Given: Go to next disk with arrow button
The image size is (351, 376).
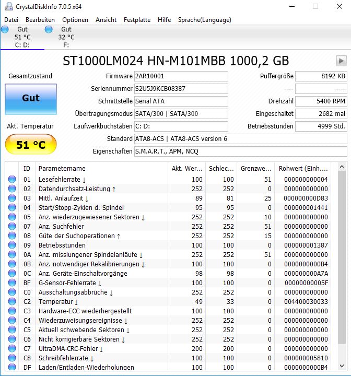Looking at the screenshot, I should tap(341, 61).
